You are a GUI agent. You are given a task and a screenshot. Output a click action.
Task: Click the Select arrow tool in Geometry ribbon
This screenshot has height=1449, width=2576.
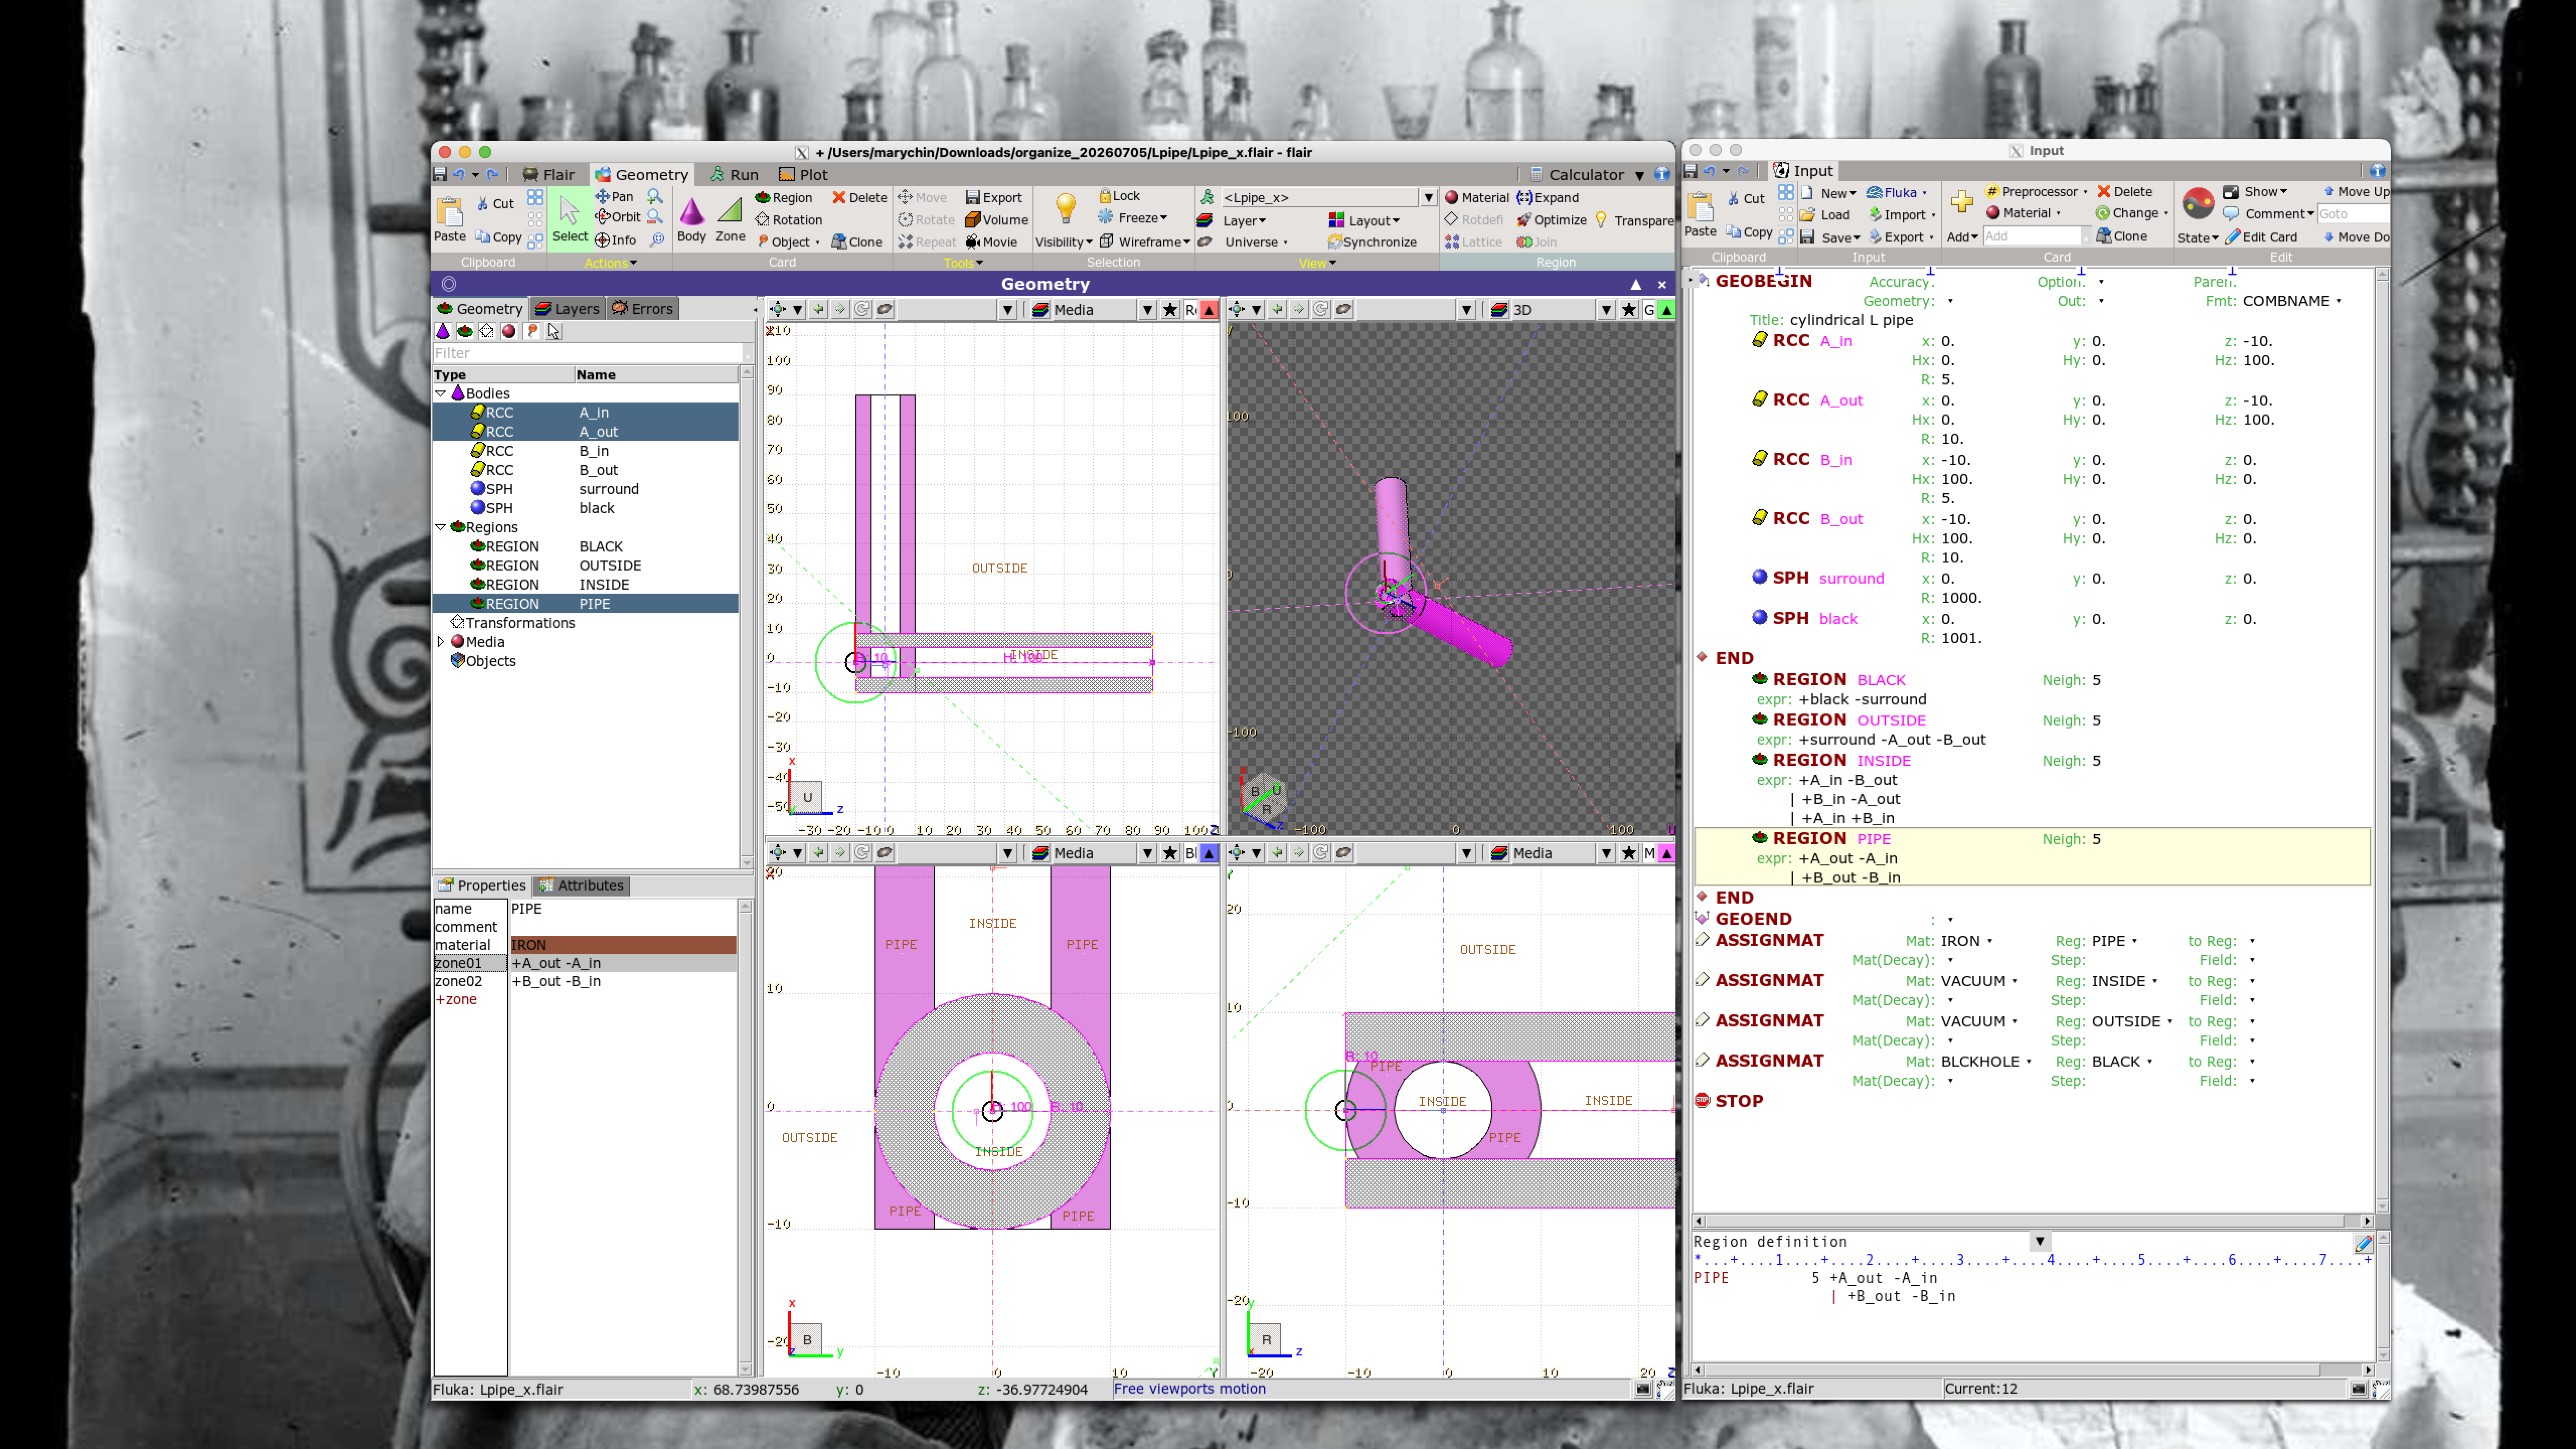pos(569,218)
